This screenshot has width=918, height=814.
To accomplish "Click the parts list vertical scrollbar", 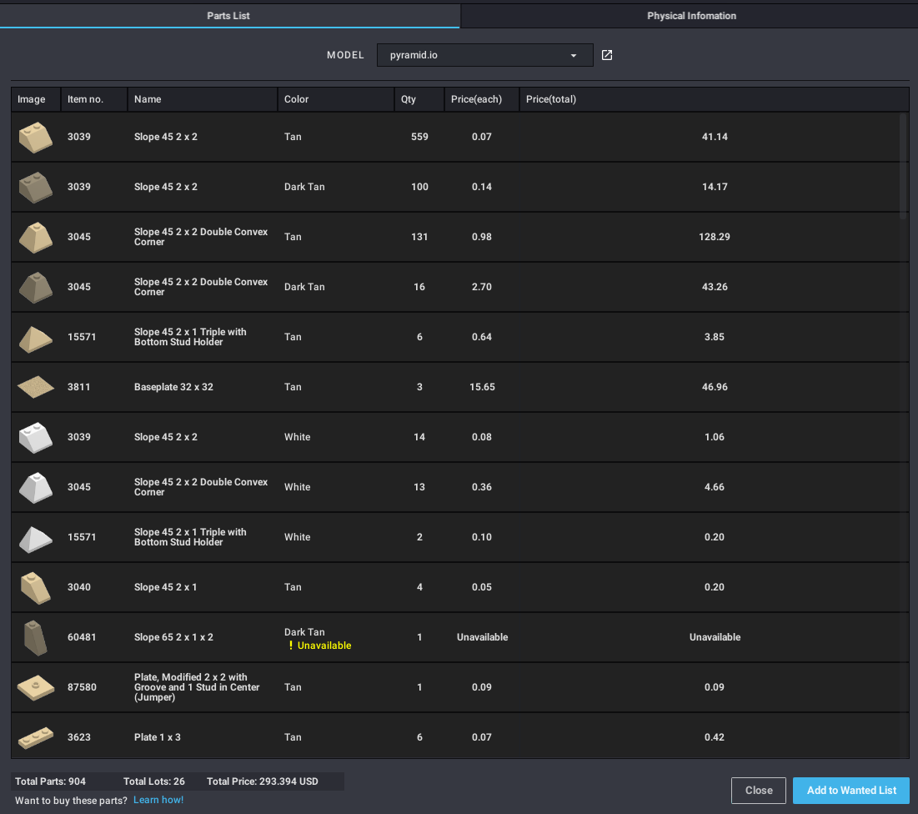I will tap(902, 167).
